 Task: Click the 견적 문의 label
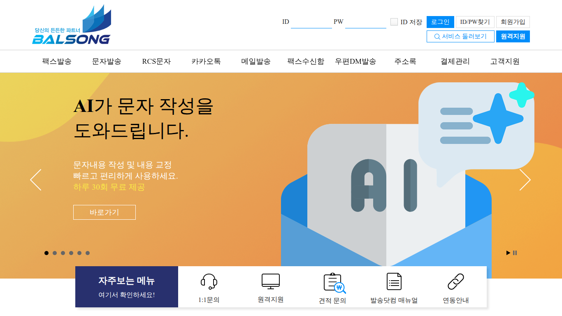pos(332,301)
